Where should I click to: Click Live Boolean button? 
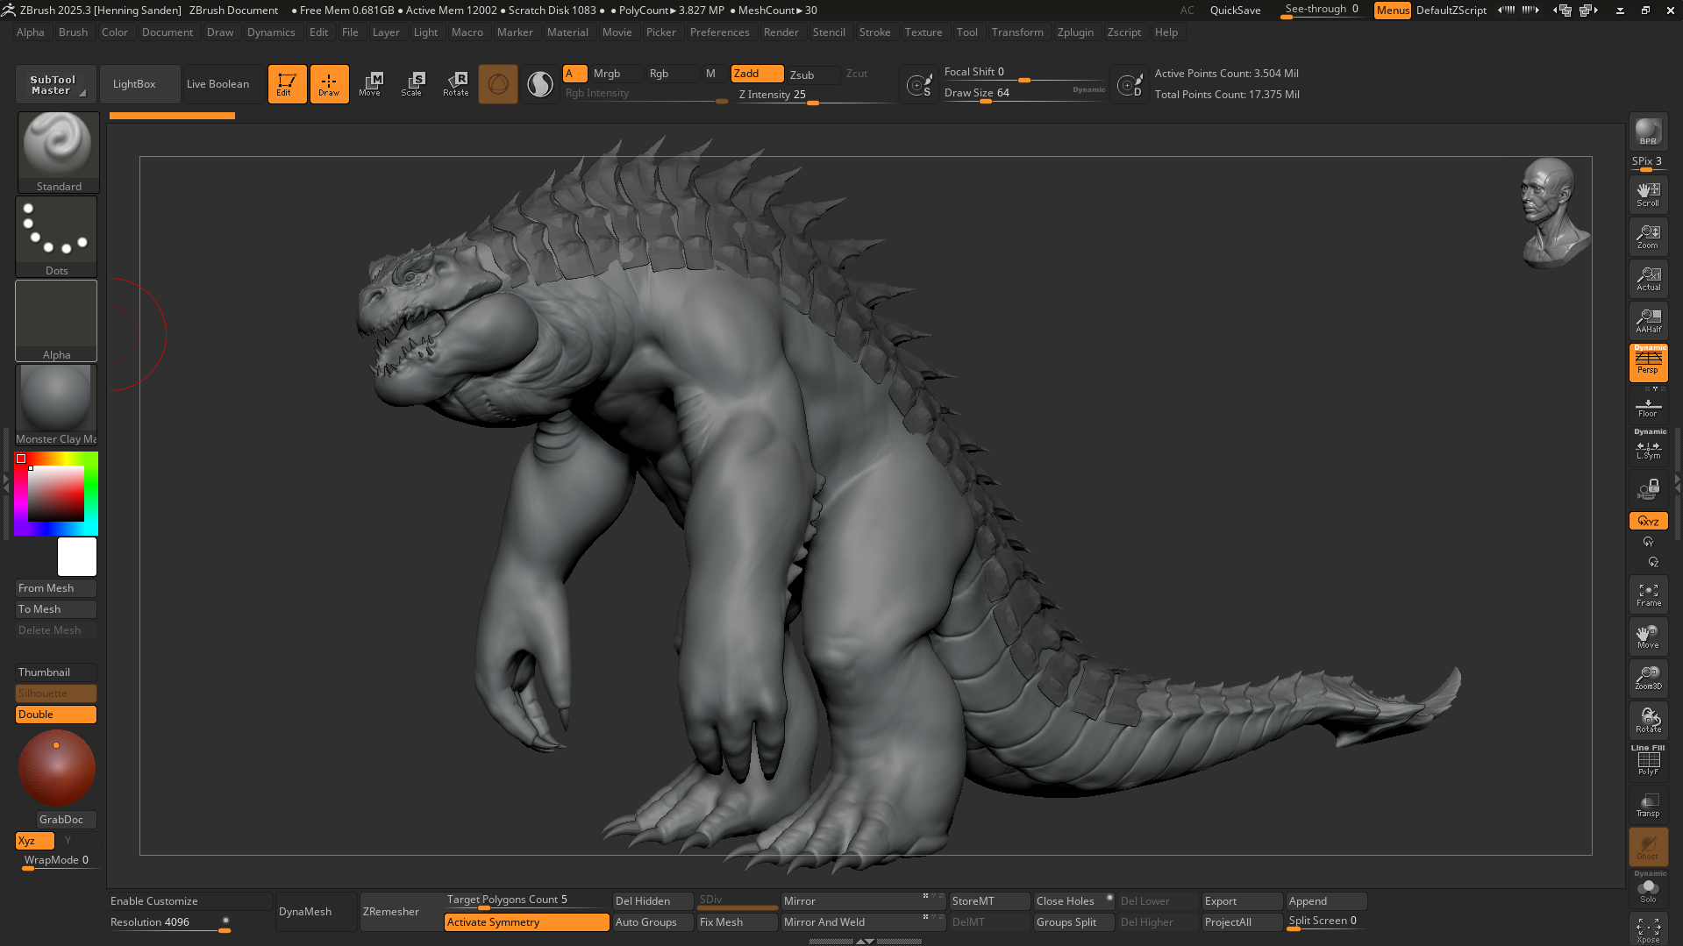(225, 84)
